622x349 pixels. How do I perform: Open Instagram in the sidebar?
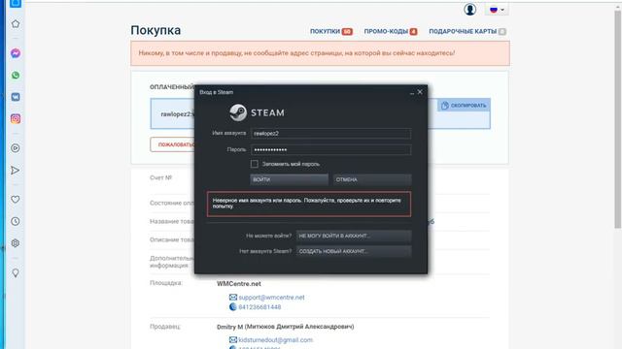pyautogui.click(x=16, y=118)
